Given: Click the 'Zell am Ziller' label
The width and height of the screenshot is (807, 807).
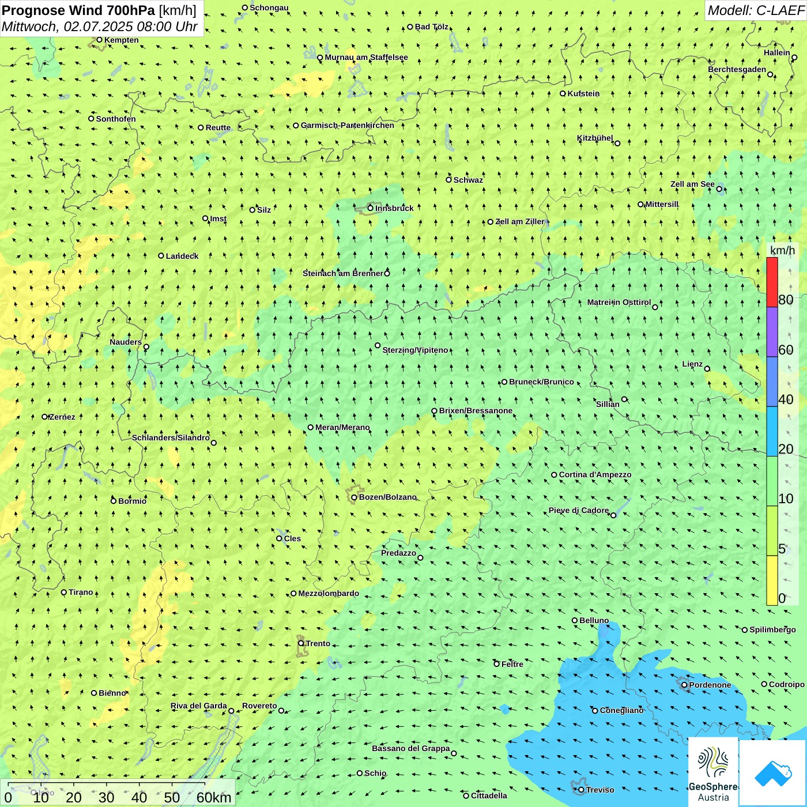Looking at the screenshot, I should 520,221.
